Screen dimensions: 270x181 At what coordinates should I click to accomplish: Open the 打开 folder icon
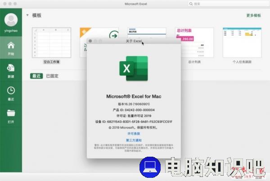point(11,113)
